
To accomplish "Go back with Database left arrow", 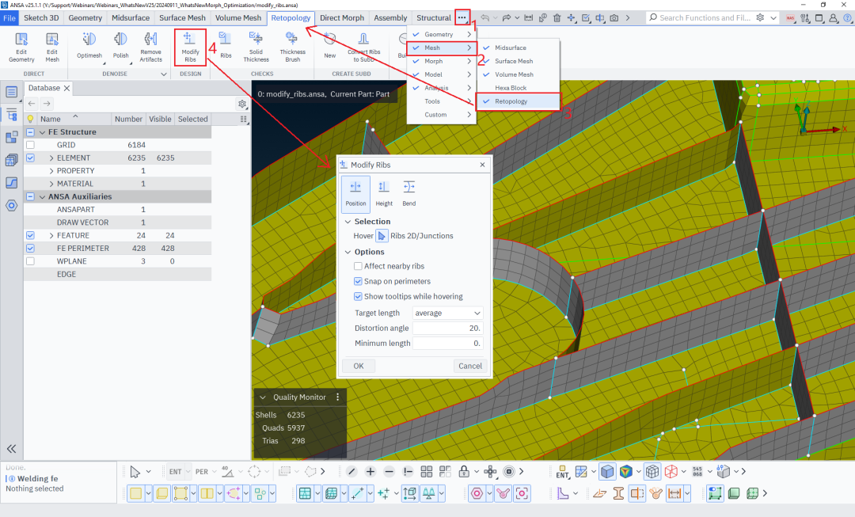I will (32, 104).
